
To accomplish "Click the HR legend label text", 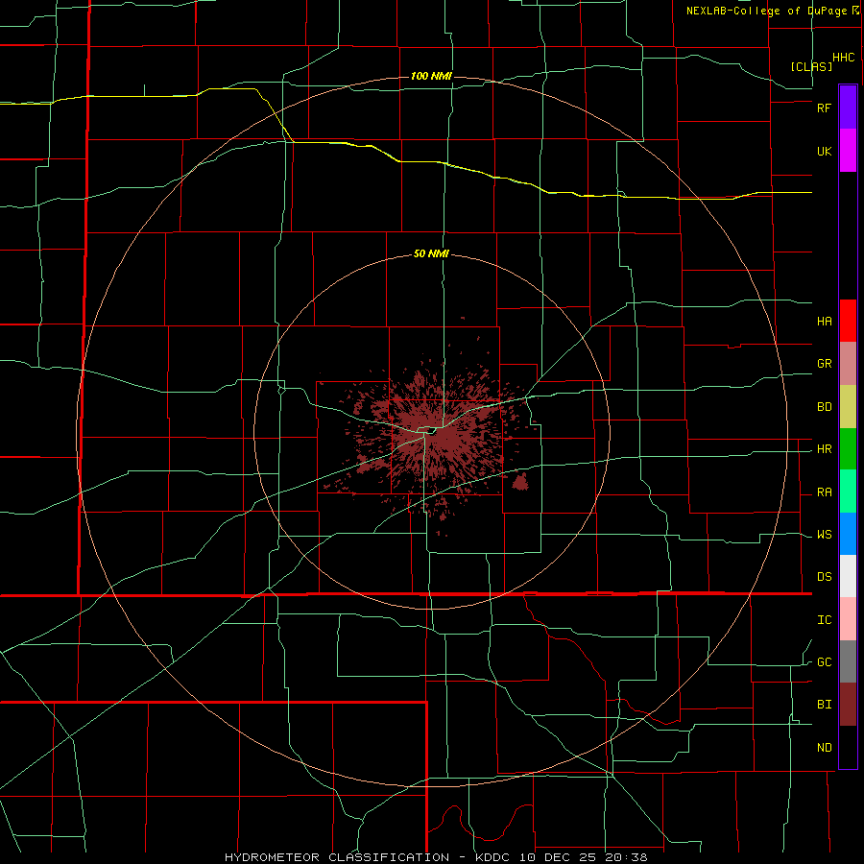I will coord(825,449).
